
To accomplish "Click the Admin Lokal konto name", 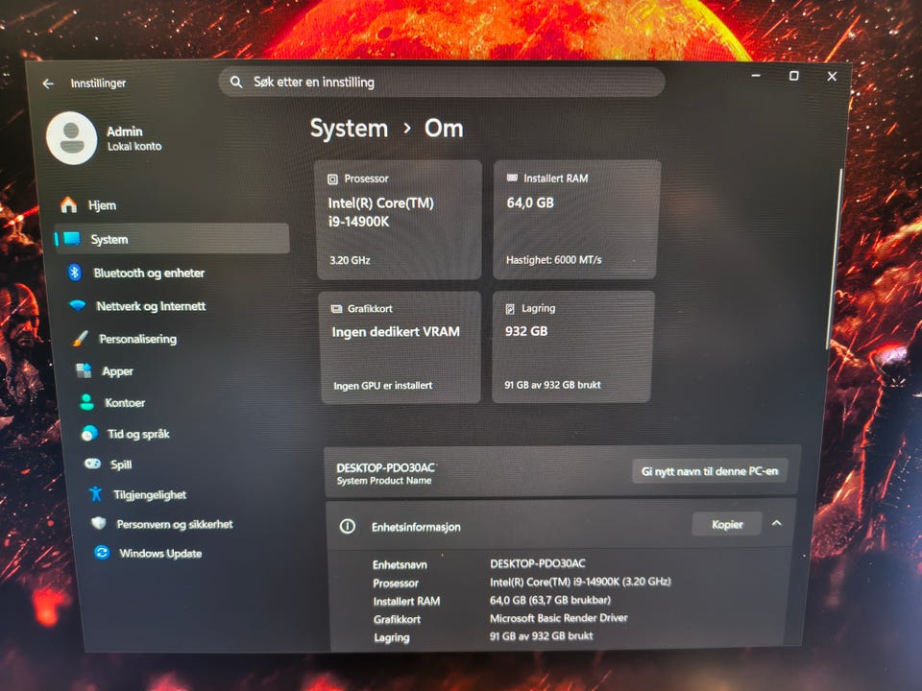I will 133,138.
